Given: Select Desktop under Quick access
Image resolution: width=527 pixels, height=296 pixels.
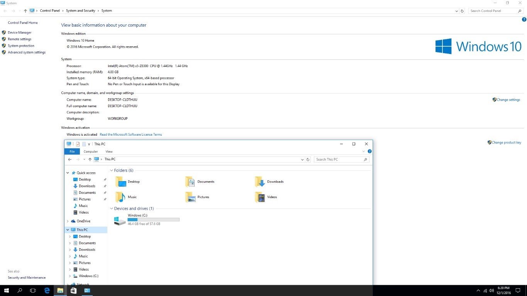Looking at the screenshot, I should 85,180.
